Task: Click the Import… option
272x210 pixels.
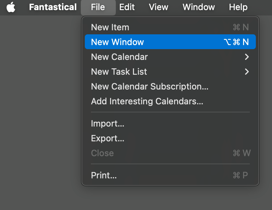Action: click(x=170, y=124)
